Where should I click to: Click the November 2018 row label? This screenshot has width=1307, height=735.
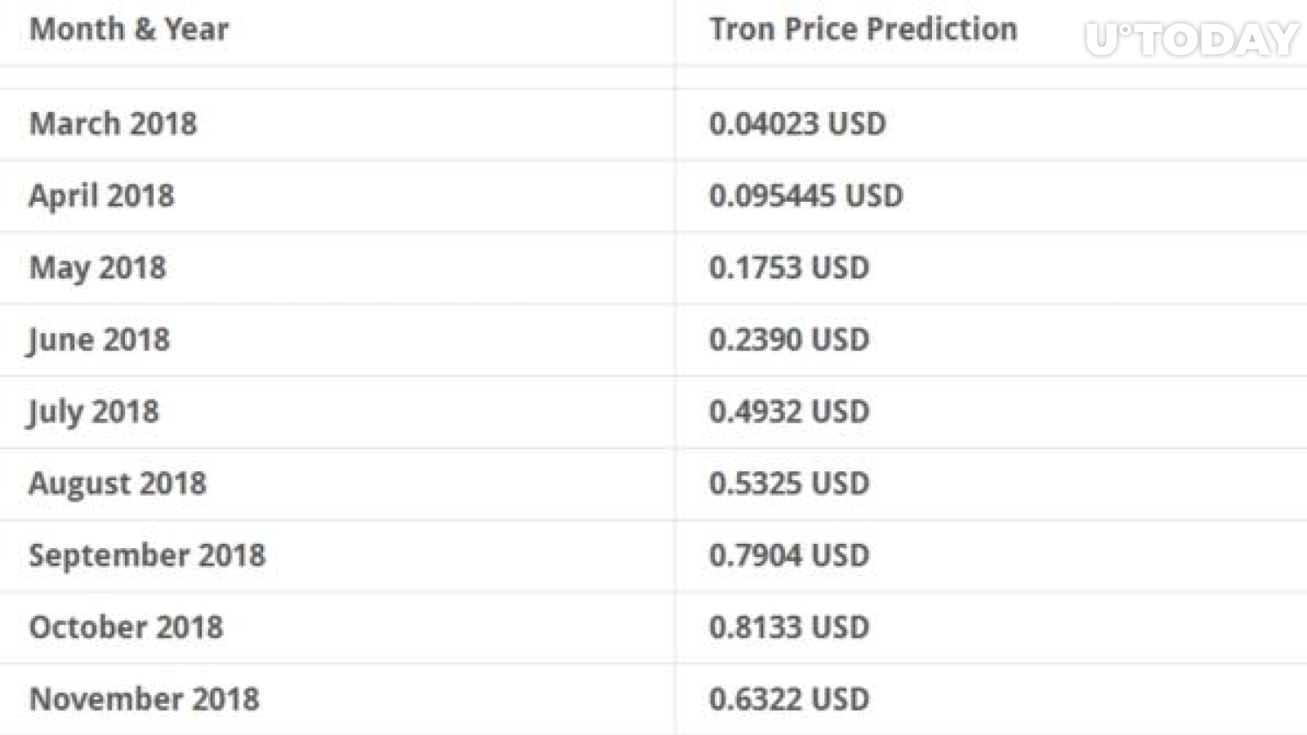tap(145, 699)
